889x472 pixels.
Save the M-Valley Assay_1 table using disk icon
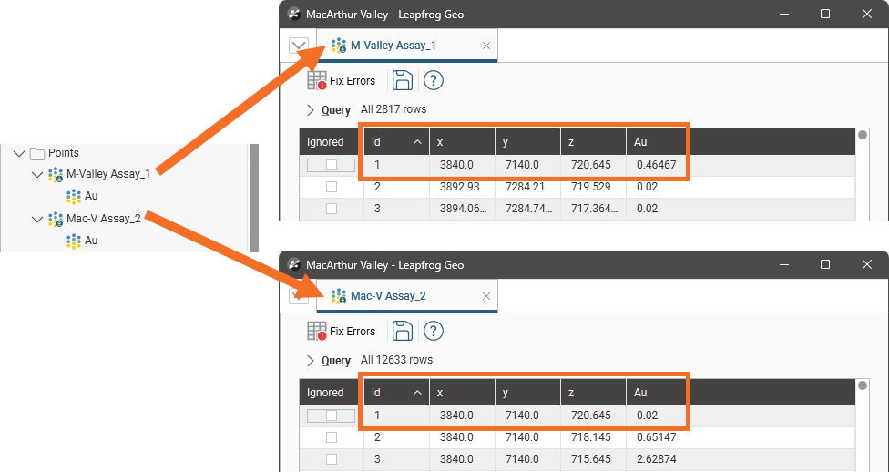(403, 80)
